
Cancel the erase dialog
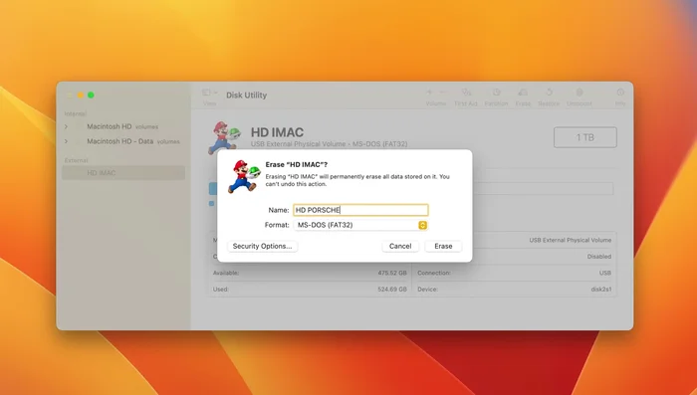pyautogui.click(x=400, y=246)
